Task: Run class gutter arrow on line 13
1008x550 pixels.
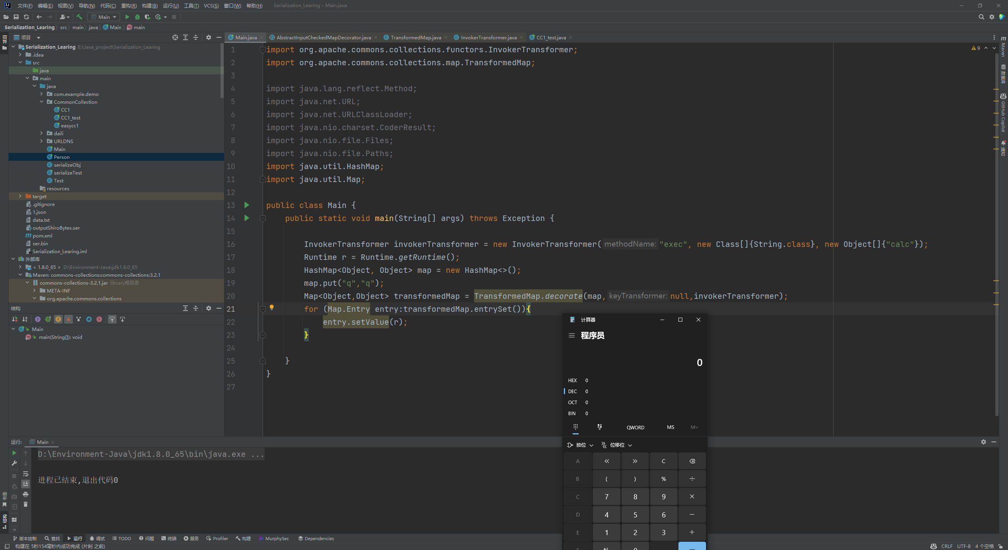Action: [x=246, y=205]
